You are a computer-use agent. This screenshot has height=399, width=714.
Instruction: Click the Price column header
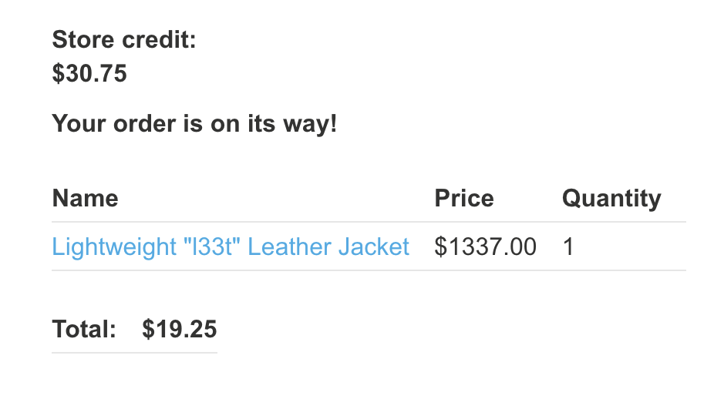click(x=464, y=198)
